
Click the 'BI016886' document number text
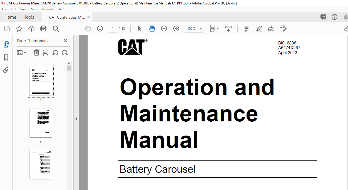287,43
